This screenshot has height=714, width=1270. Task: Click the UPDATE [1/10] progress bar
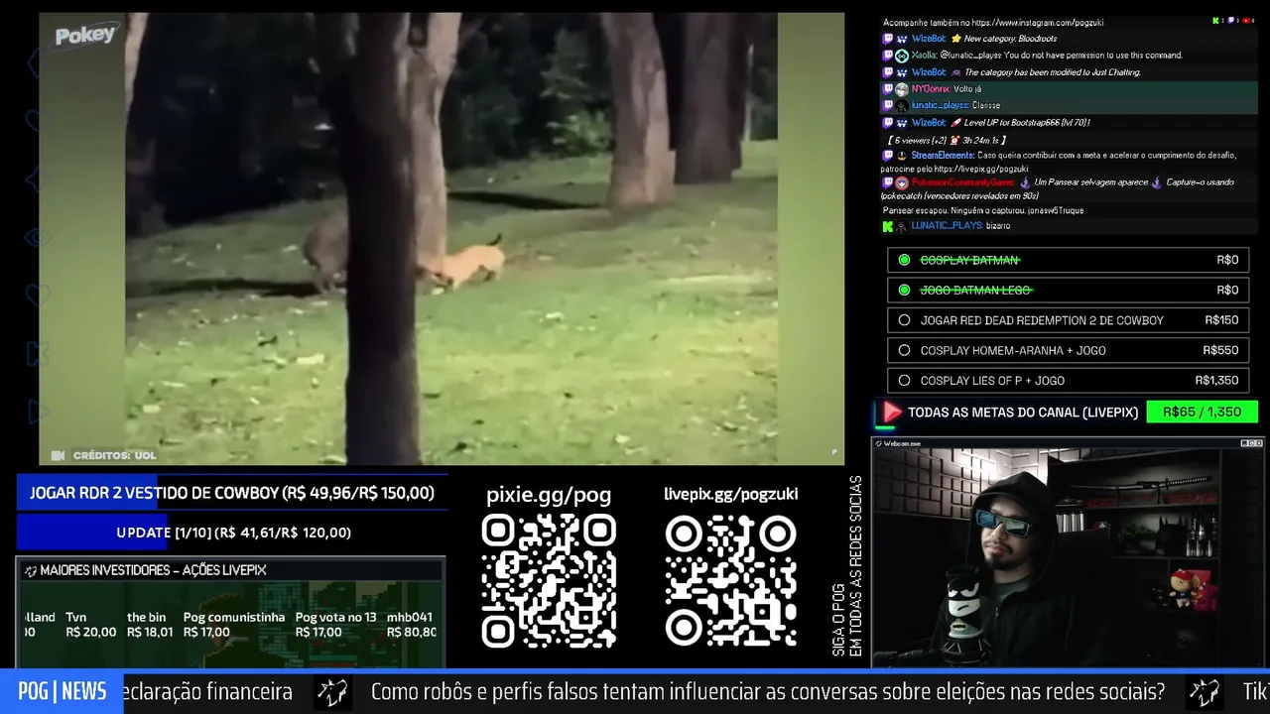click(x=233, y=533)
